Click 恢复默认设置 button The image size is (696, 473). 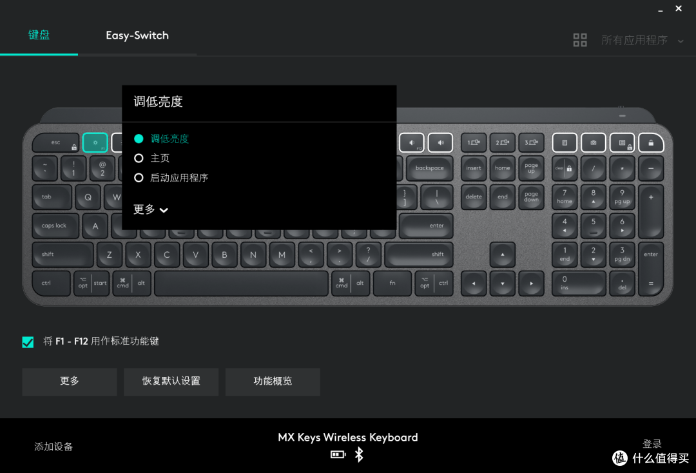171,381
